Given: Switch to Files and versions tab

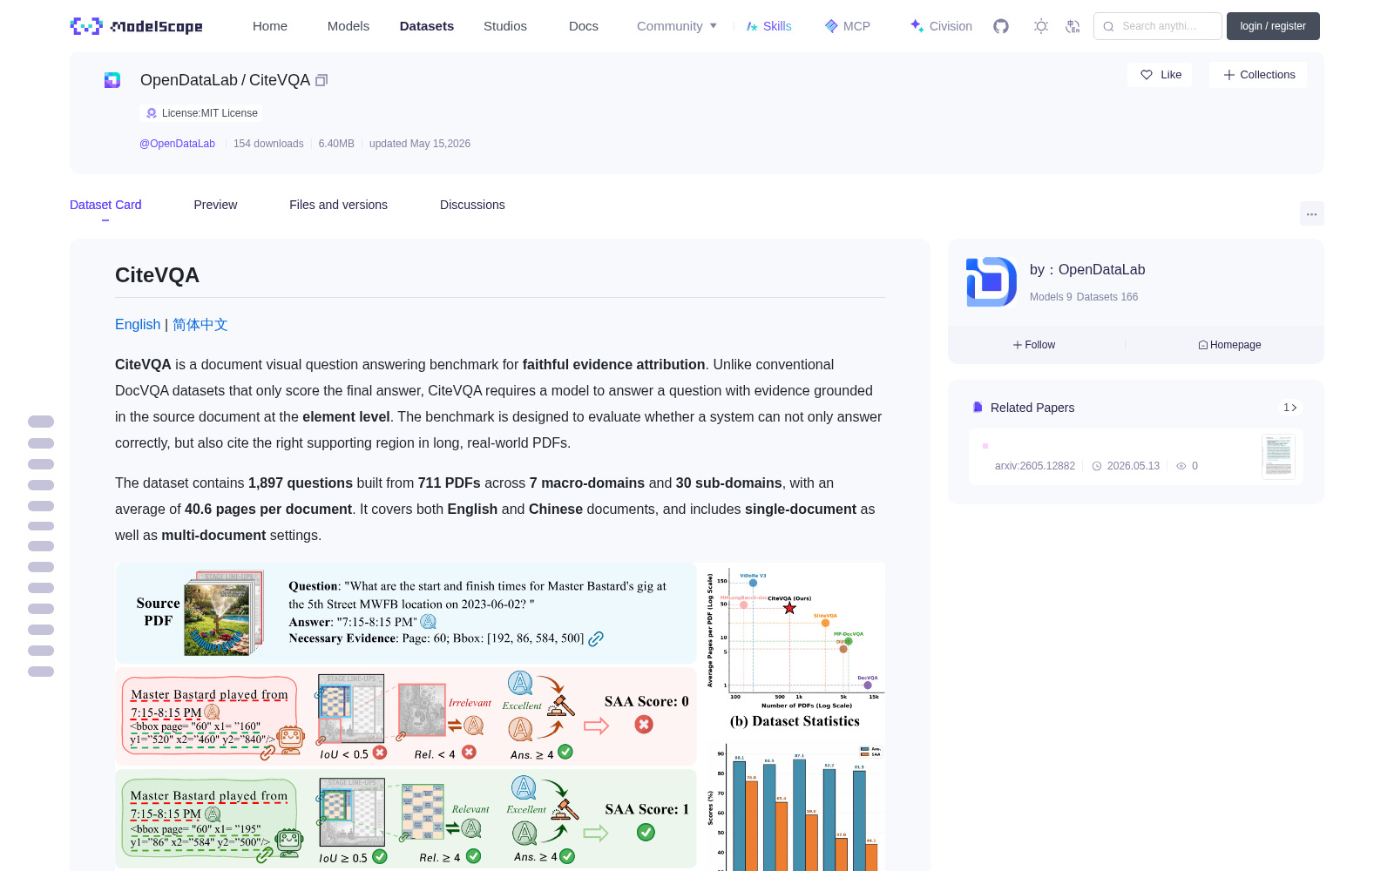Looking at the screenshot, I should (338, 205).
